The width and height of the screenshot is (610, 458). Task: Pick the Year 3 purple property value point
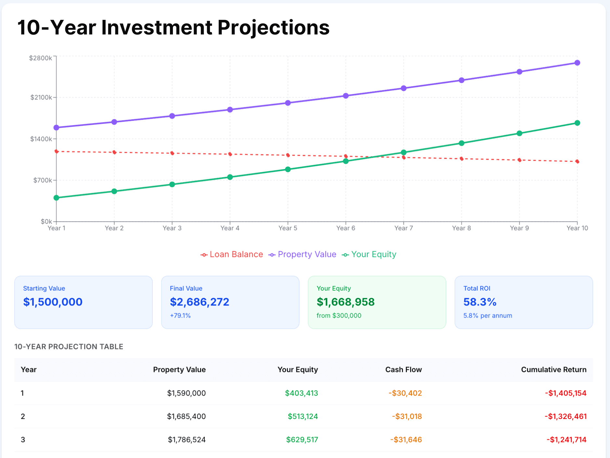172,116
